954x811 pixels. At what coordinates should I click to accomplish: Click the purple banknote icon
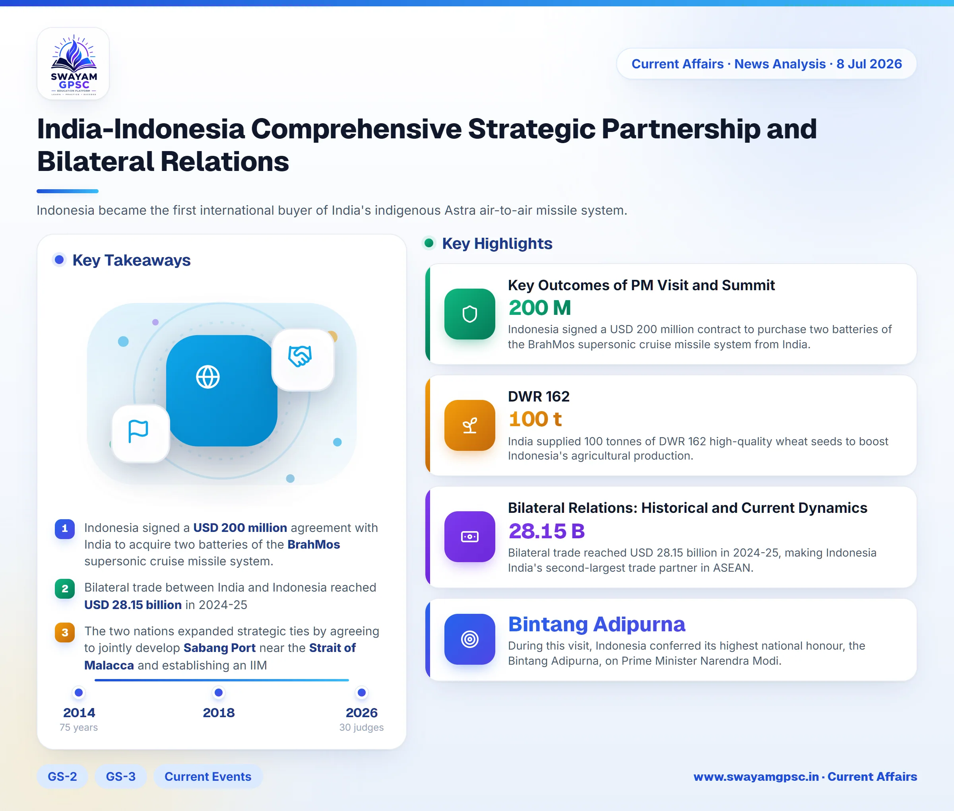[x=469, y=537]
